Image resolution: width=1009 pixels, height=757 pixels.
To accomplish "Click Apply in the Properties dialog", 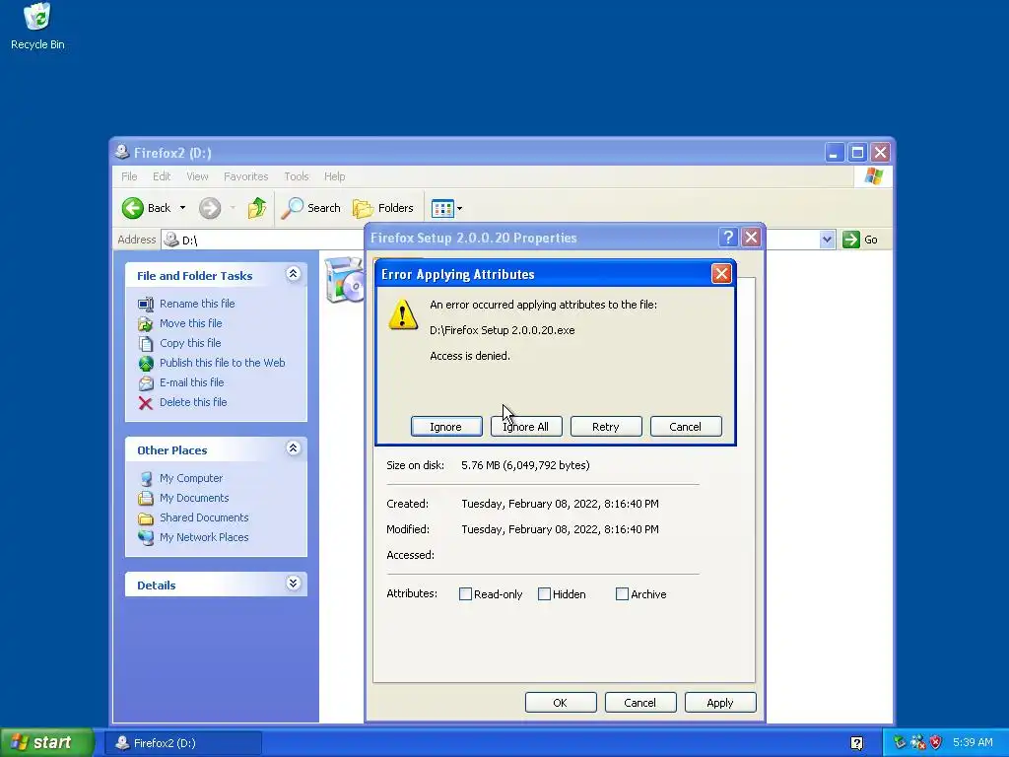I will click(x=720, y=703).
